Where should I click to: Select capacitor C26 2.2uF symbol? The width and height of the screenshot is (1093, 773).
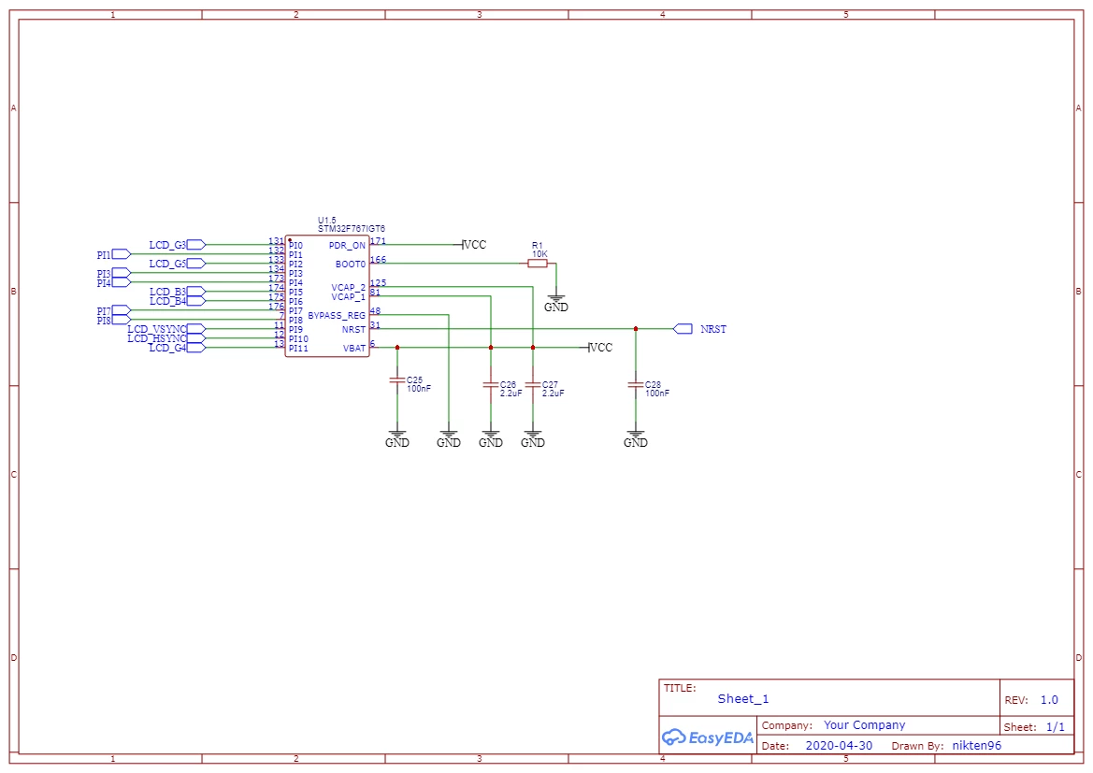[x=491, y=385]
